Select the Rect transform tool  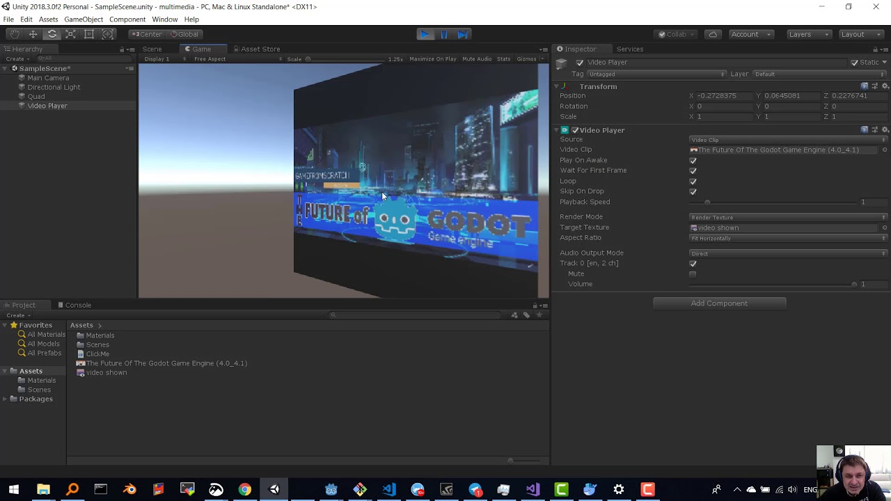pyautogui.click(x=89, y=34)
